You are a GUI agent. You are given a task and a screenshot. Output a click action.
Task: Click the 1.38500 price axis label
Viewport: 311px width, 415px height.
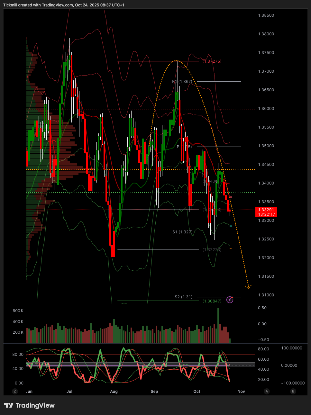266,15
